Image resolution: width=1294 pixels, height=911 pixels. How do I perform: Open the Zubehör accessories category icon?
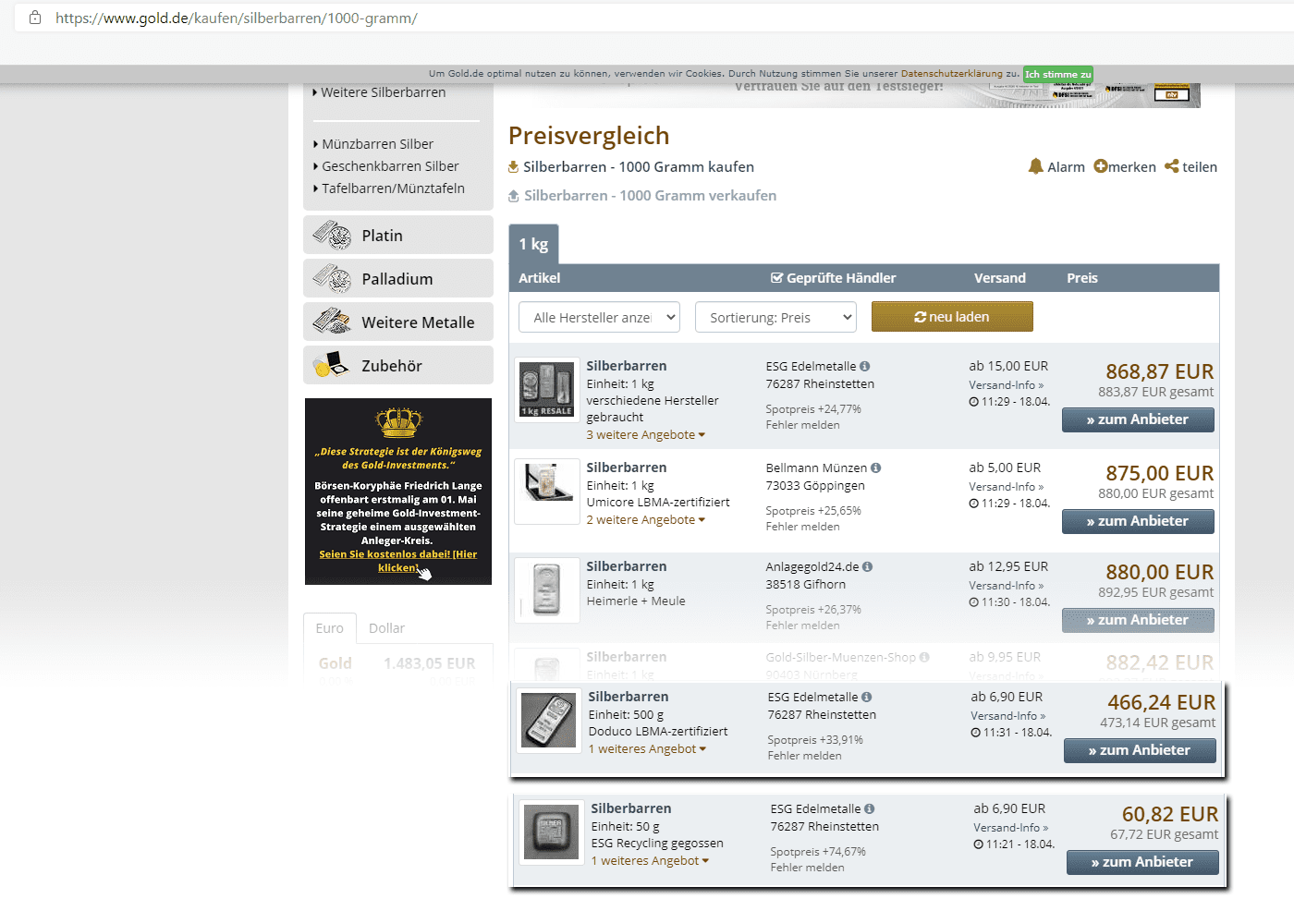[331, 366]
